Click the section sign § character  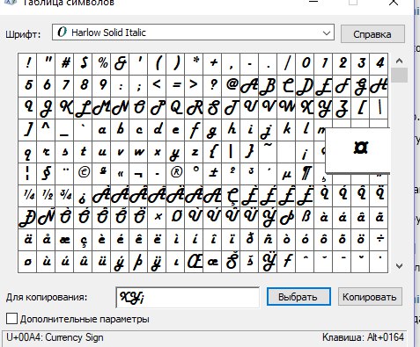[46, 173]
